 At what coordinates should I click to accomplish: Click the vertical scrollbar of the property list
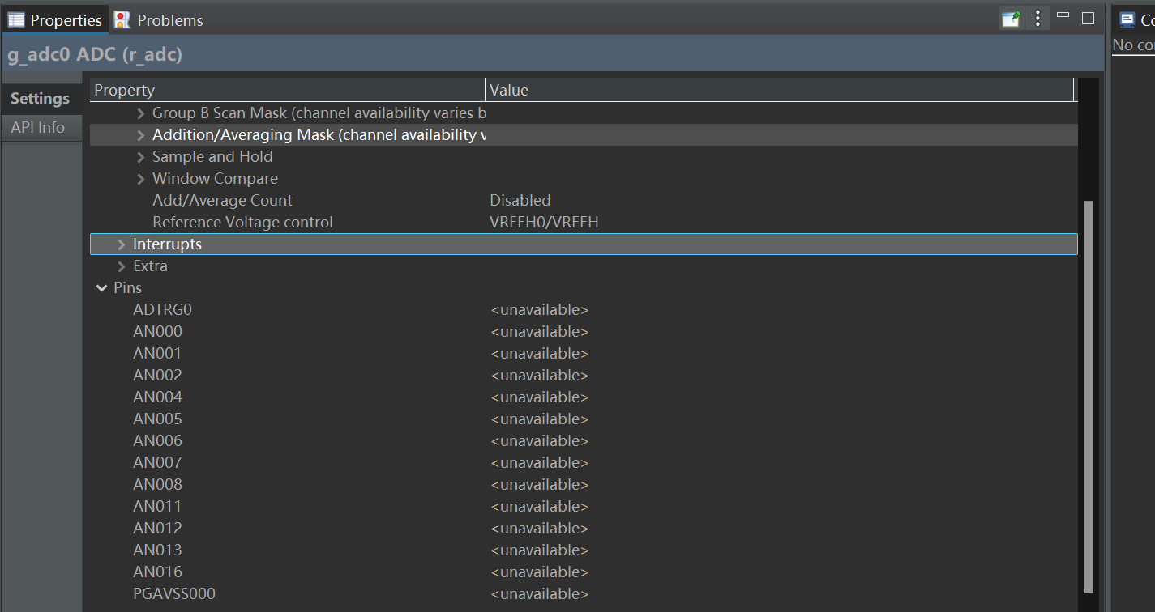click(1089, 397)
